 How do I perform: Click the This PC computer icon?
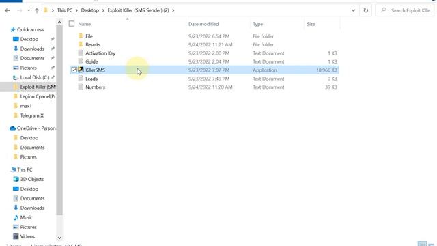click(13, 169)
